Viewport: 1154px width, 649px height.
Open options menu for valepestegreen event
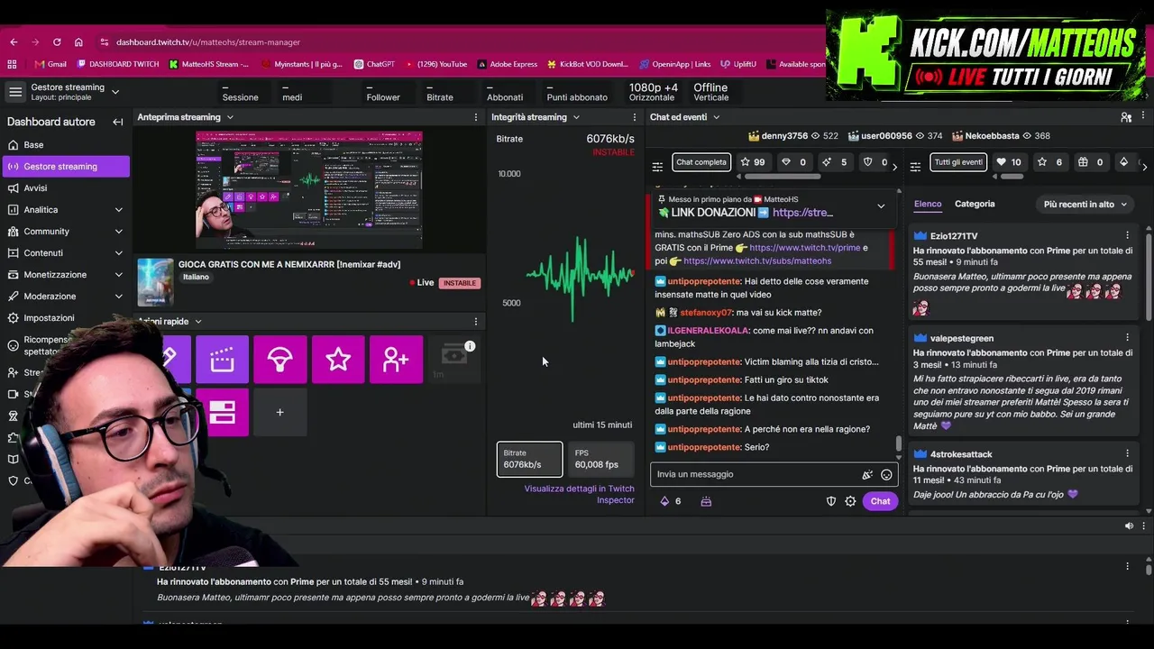click(1127, 337)
